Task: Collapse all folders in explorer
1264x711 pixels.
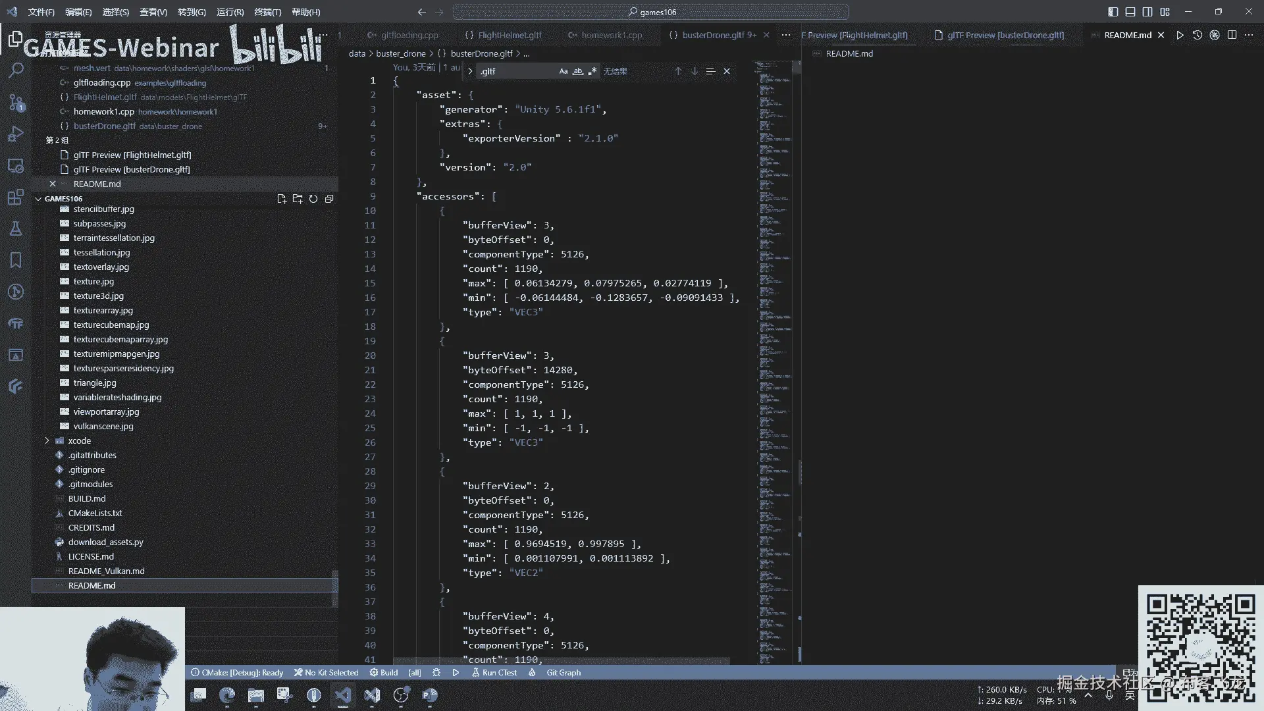Action: 329,199
